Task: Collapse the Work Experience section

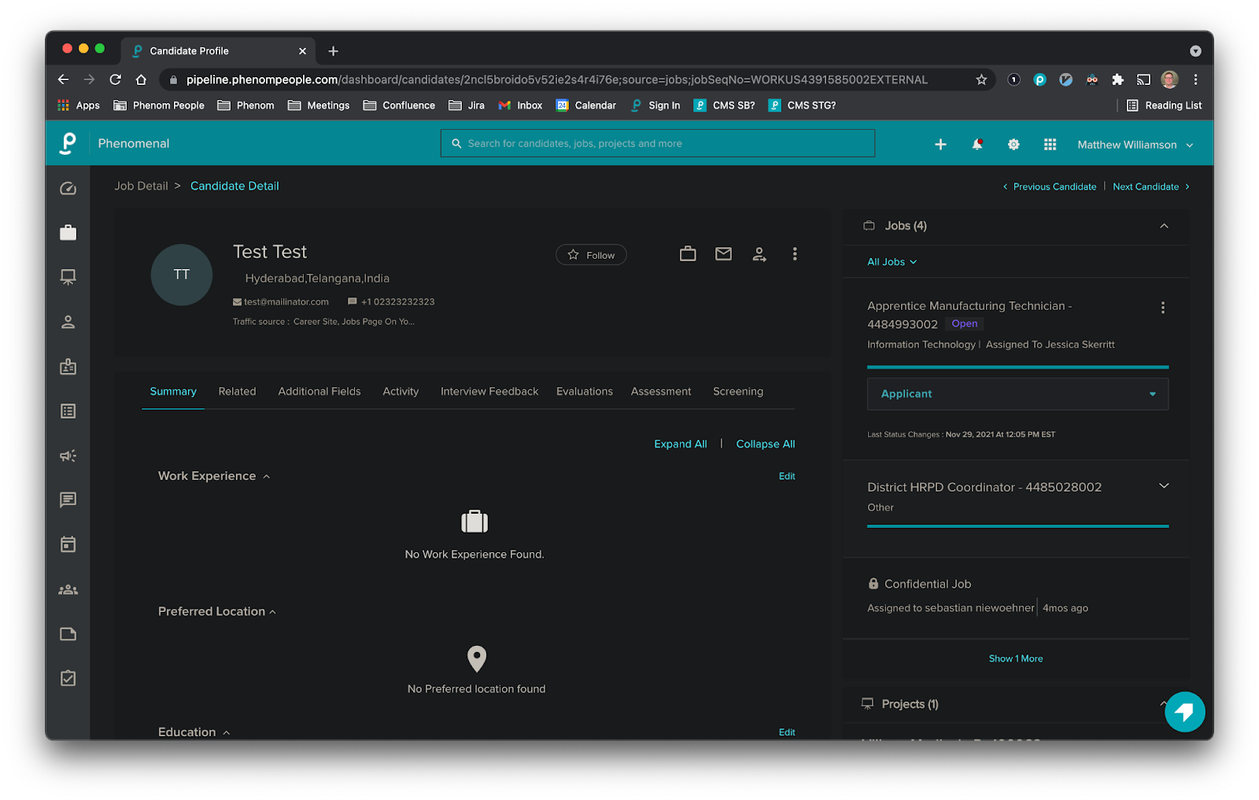Action: coord(267,477)
